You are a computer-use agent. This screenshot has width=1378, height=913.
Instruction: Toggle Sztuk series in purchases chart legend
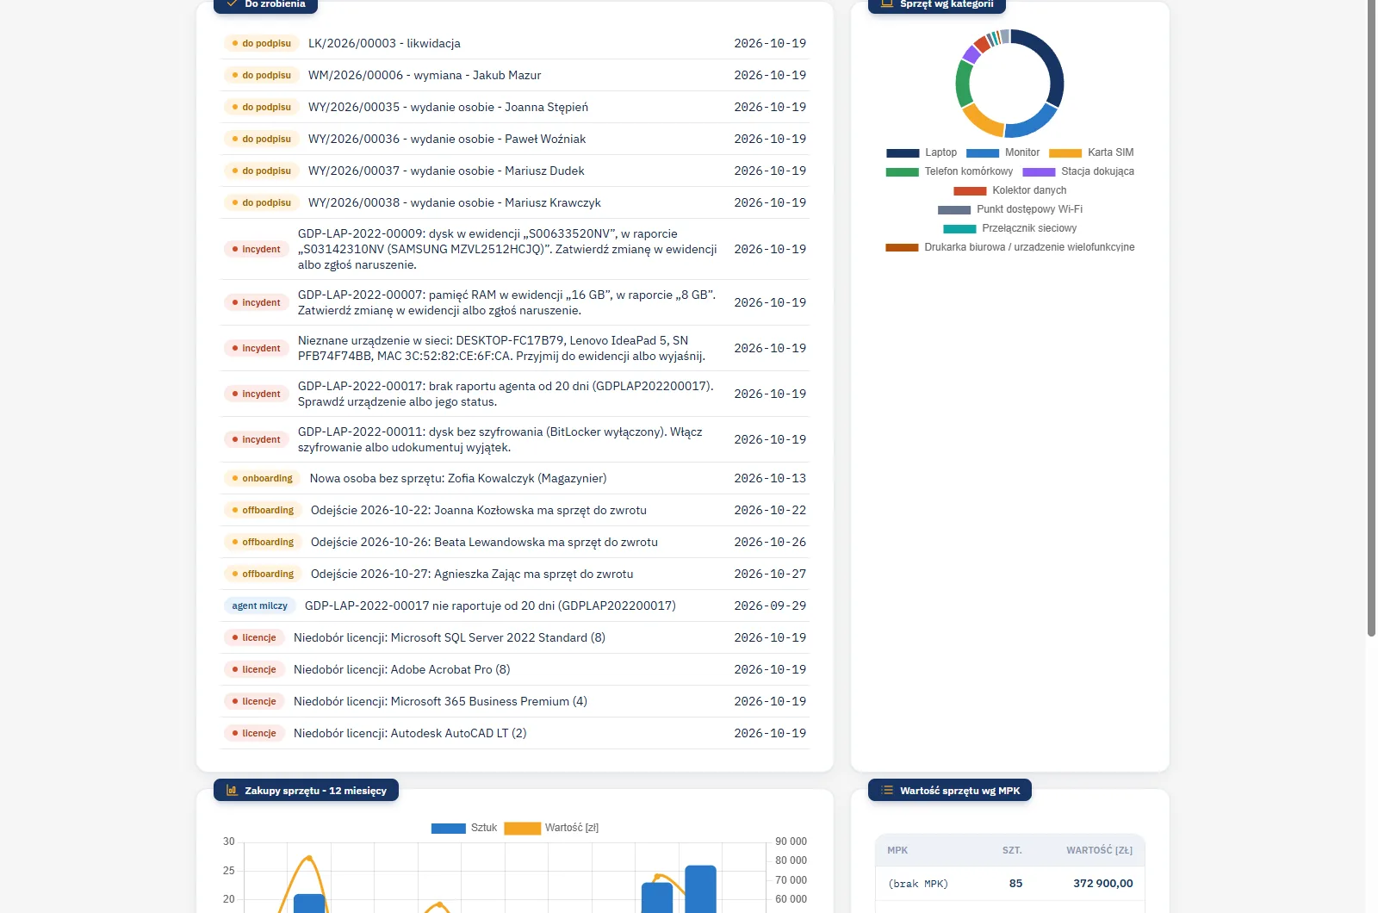point(464,828)
